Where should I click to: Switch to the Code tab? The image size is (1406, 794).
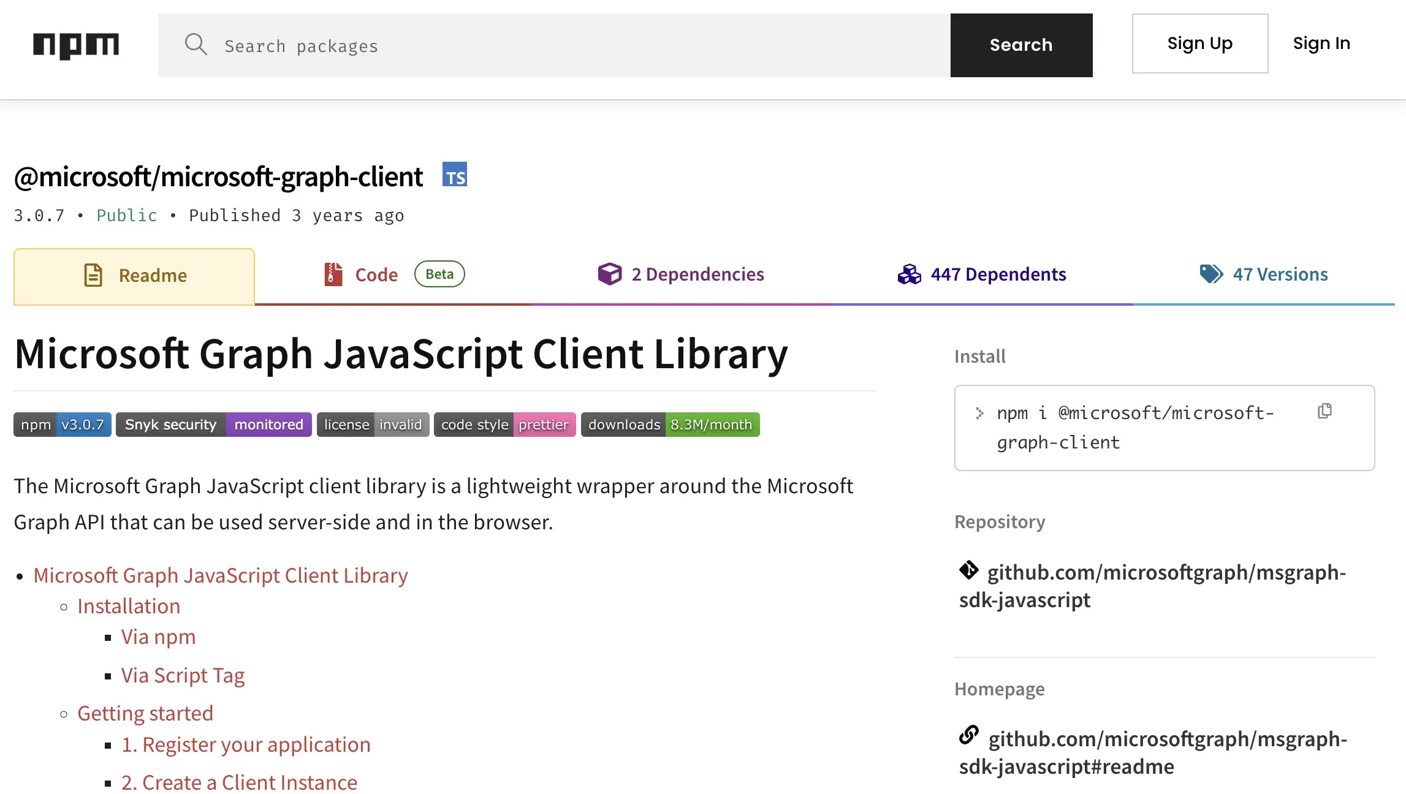[x=393, y=274]
